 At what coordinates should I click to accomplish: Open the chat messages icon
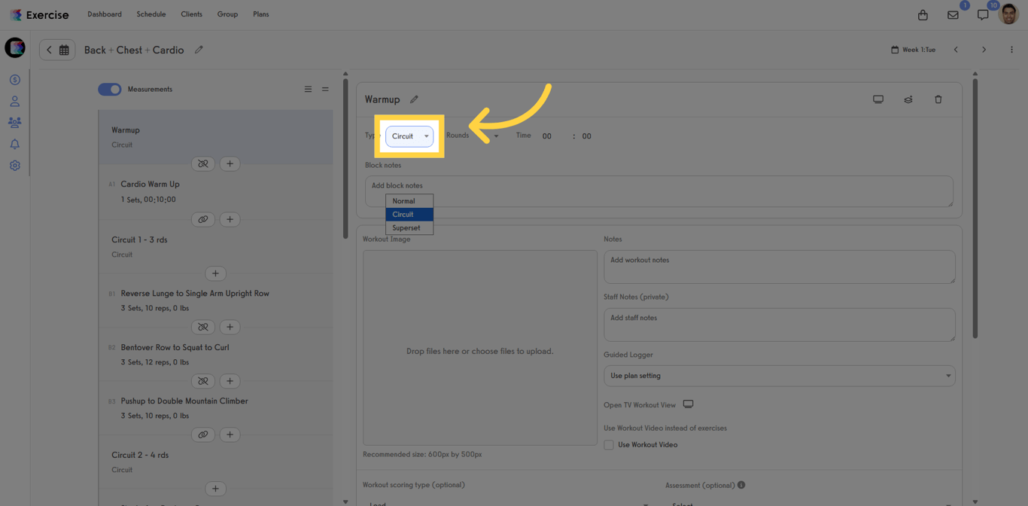tap(983, 15)
